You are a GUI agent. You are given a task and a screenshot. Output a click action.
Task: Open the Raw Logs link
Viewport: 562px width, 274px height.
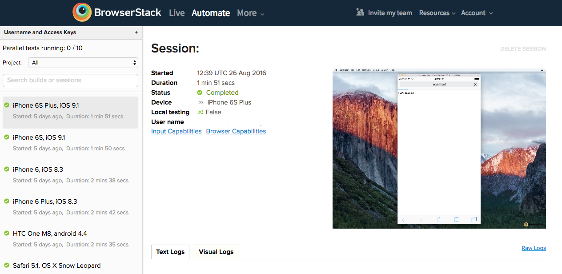click(534, 248)
